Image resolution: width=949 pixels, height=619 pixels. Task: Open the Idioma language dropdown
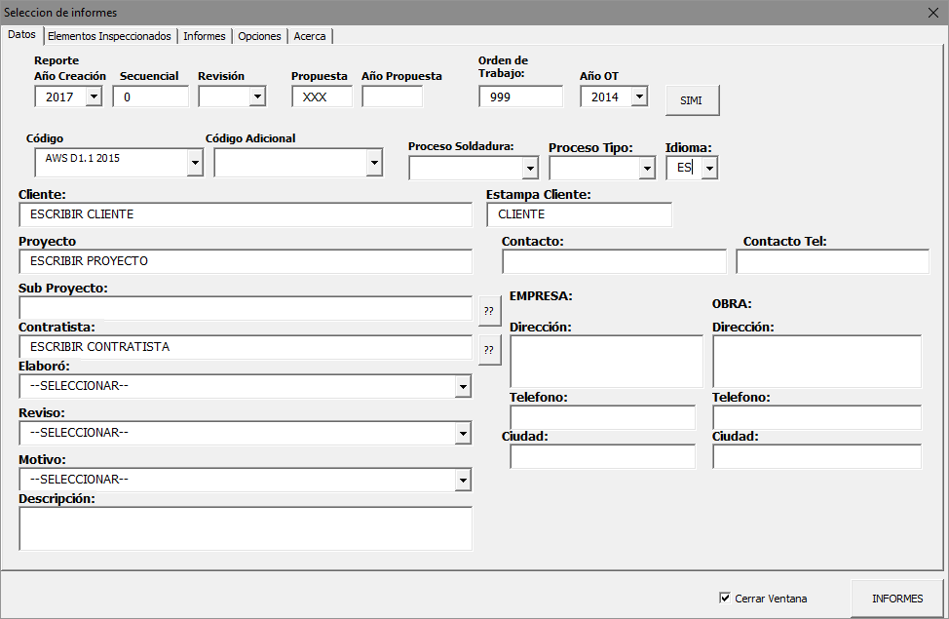click(x=709, y=169)
